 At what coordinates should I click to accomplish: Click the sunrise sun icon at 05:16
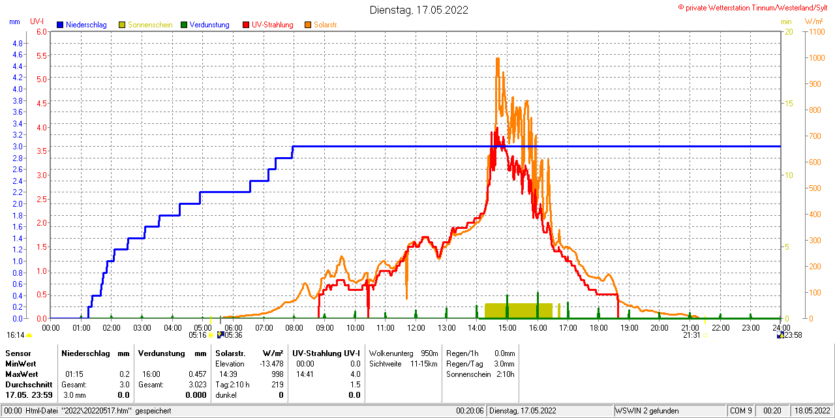[211, 336]
